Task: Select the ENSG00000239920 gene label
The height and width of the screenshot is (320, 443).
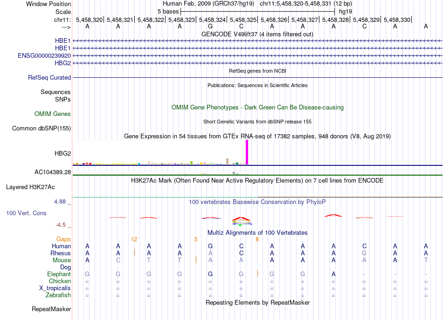Action: [x=44, y=55]
